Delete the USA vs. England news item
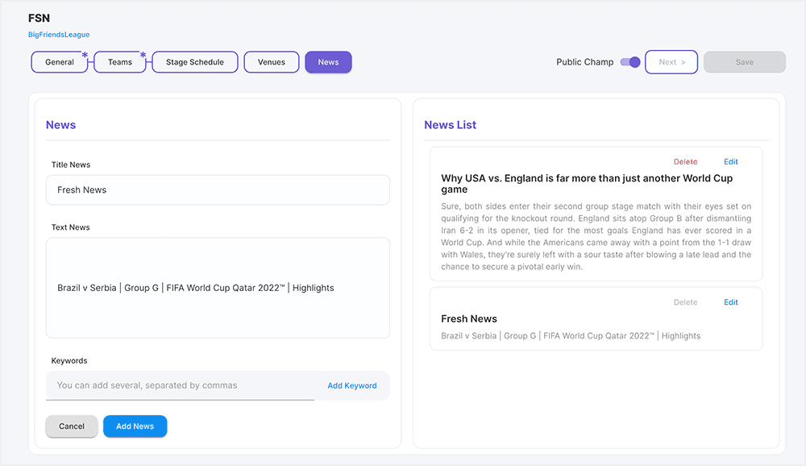Screen dimensions: 806x466 tap(685, 162)
